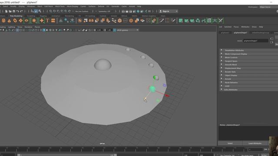Undo the last action via arrow icon
The width and height of the screenshot is (278, 156).
click(17, 11)
